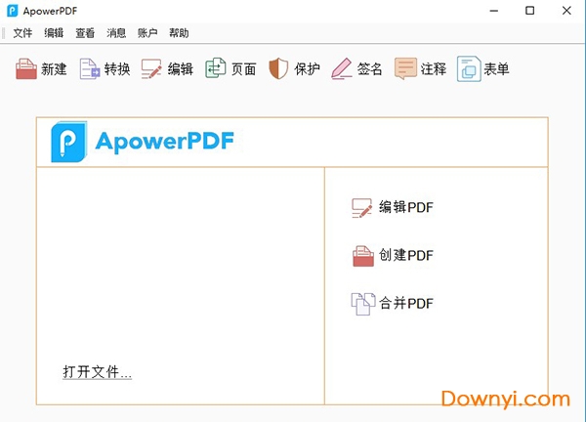Choose the 创建PDF text option

(406, 255)
